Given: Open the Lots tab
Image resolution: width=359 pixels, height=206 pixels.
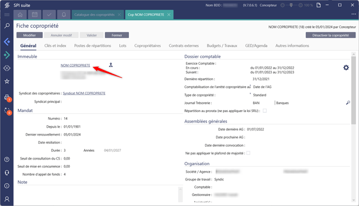Looking at the screenshot, I should pyautogui.click(x=123, y=45).
